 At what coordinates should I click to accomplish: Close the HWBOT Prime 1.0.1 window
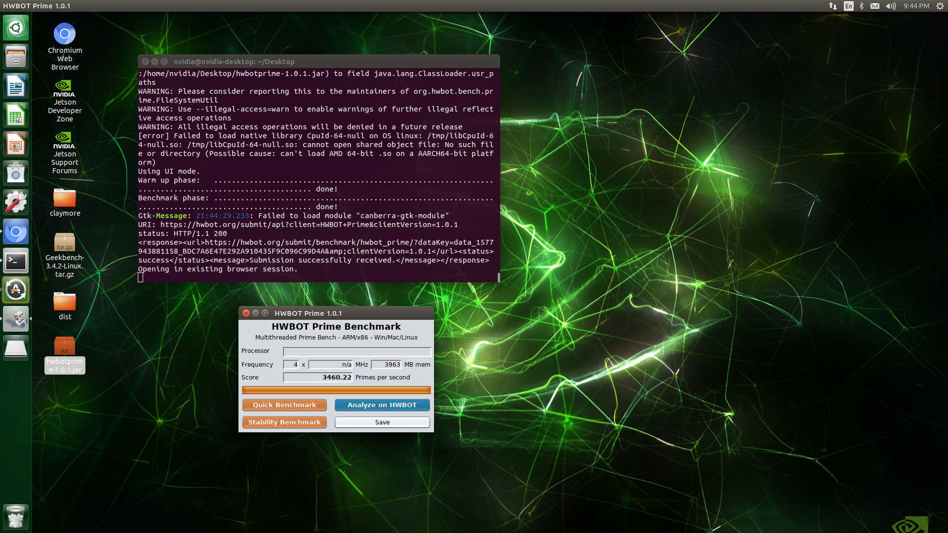click(x=246, y=313)
